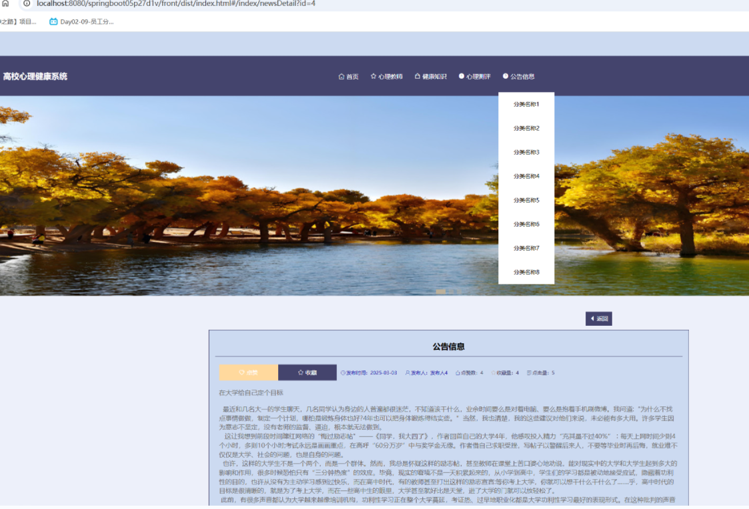The height and width of the screenshot is (509, 749).
Task: Choose 分类名称3 in the dropdown list
Action: 526,153
